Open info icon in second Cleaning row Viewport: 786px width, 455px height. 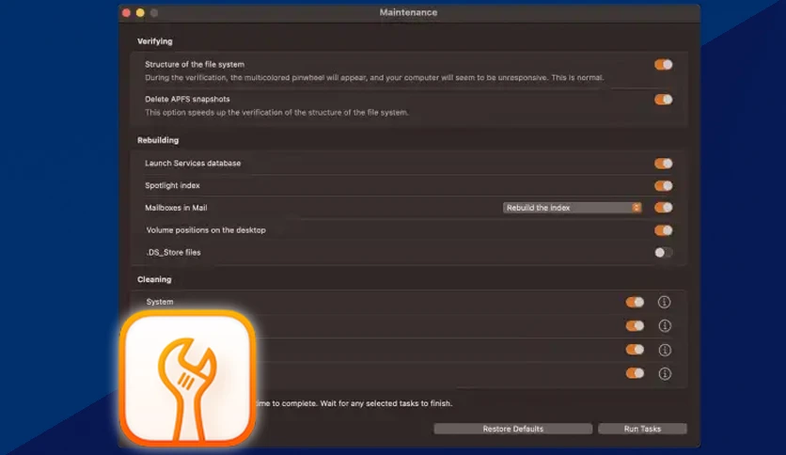665,325
